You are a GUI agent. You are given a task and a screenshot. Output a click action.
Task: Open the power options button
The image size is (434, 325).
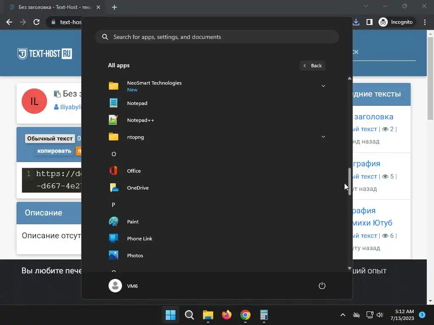click(x=322, y=286)
